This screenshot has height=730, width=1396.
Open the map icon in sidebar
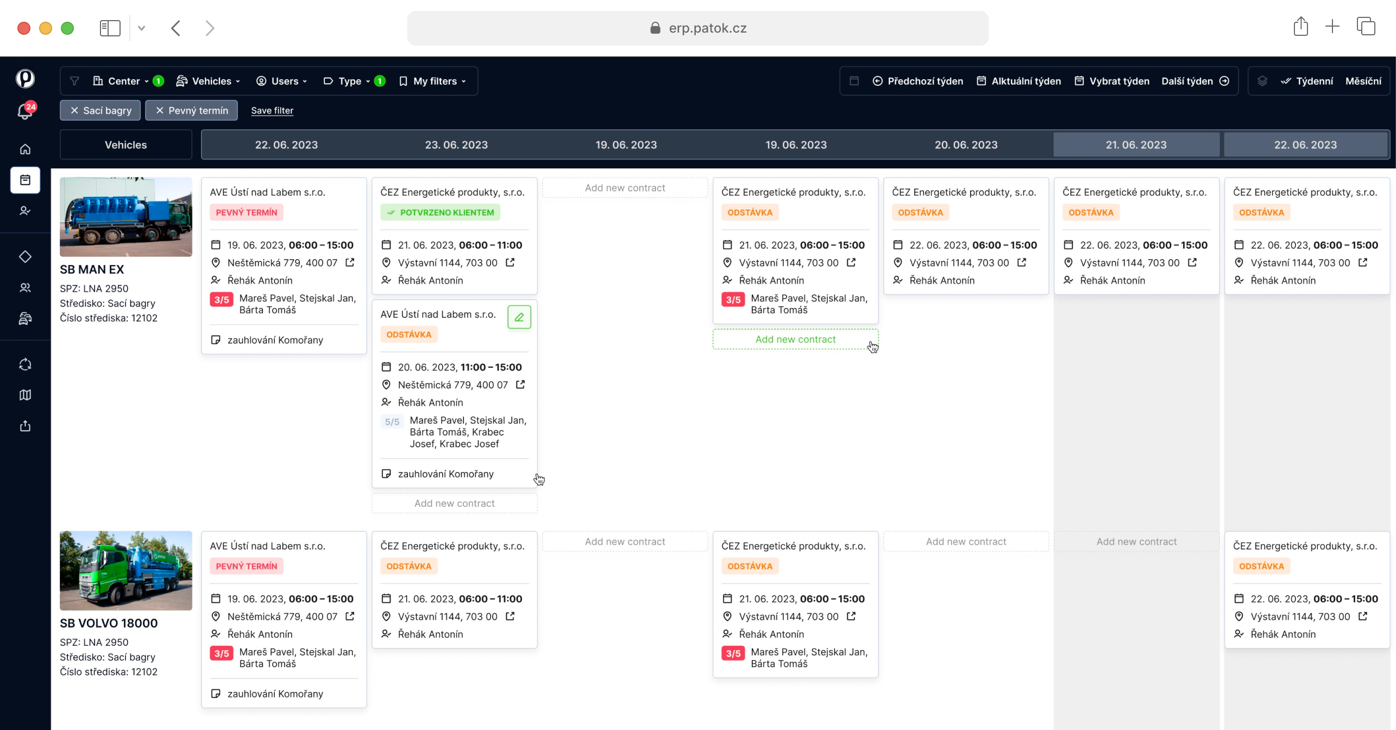(25, 395)
